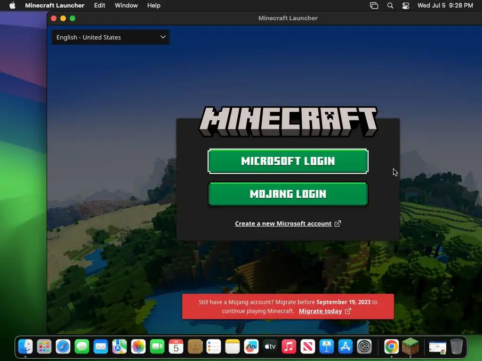Open Notes from the Dock
Screen dimensions: 482x361
coord(233,346)
